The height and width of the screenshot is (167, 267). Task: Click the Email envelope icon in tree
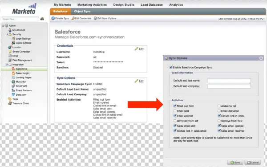click(x=10, y=56)
